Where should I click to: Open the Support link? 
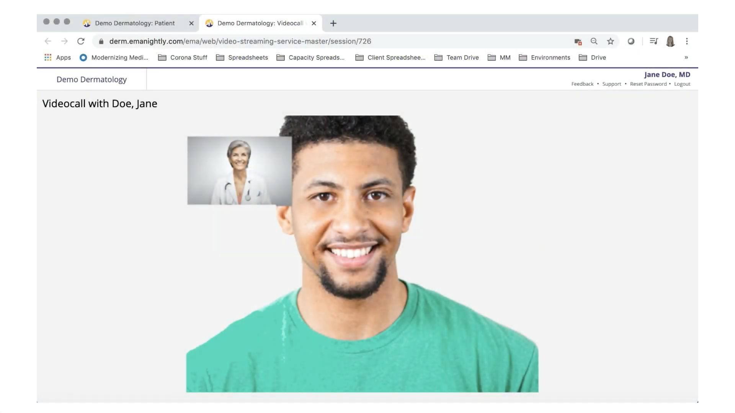point(611,84)
